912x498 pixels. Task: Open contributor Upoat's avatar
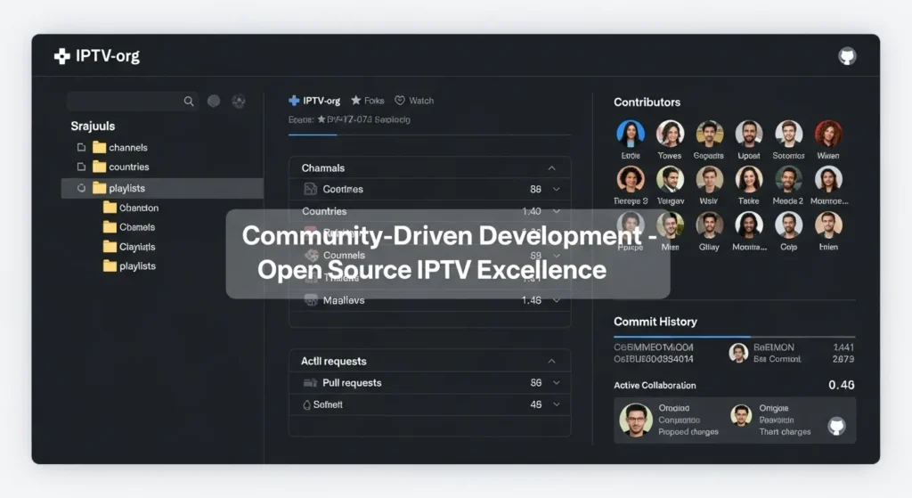[x=749, y=134]
